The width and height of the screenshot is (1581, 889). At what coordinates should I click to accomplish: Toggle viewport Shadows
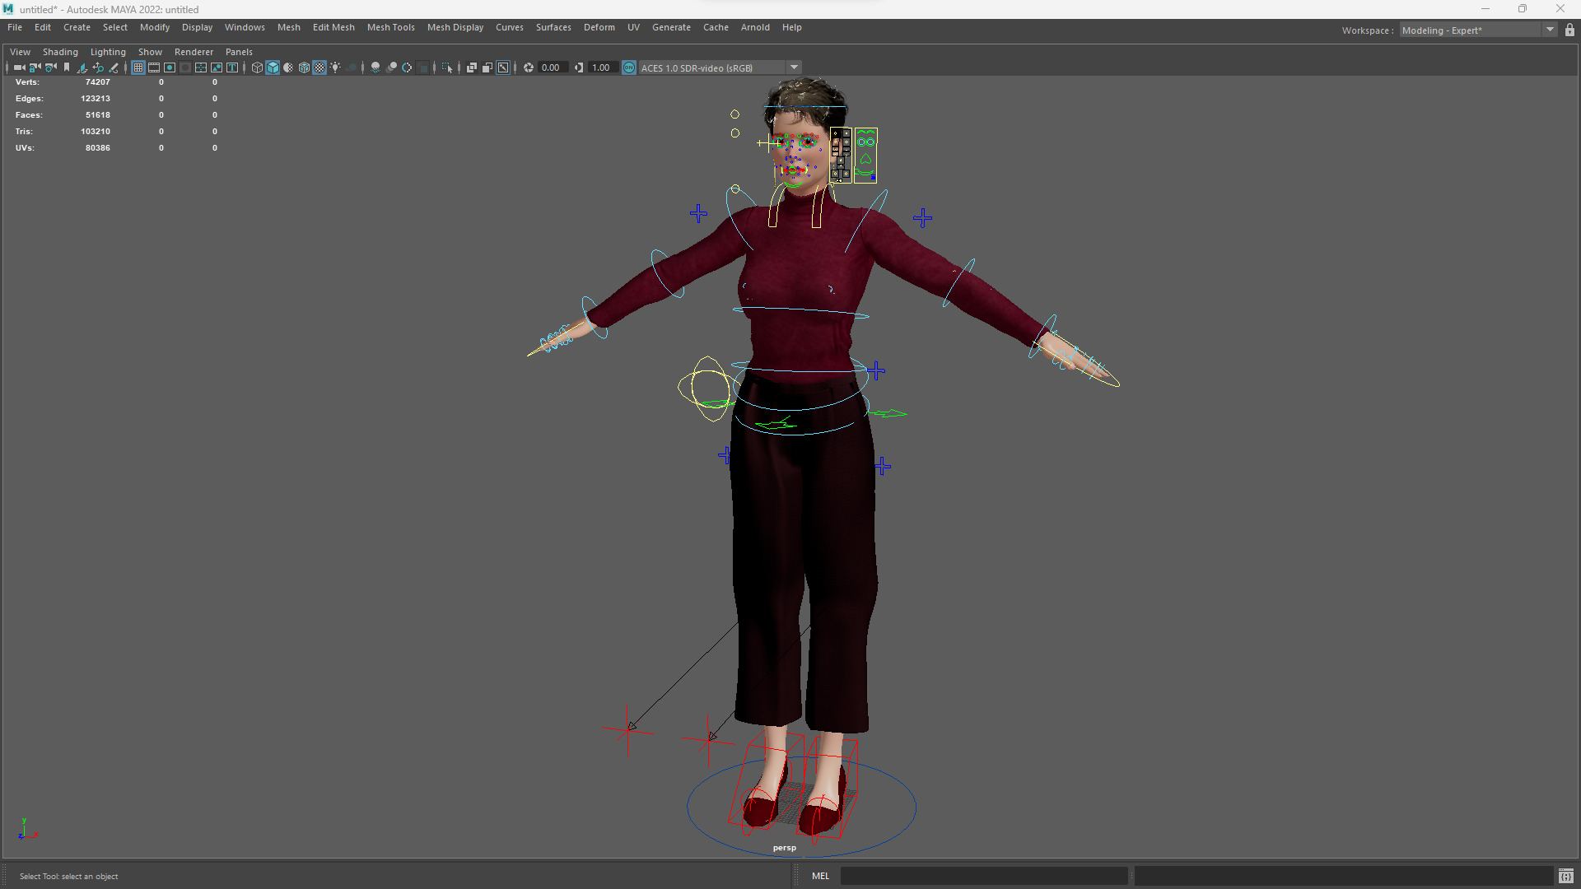tap(351, 67)
